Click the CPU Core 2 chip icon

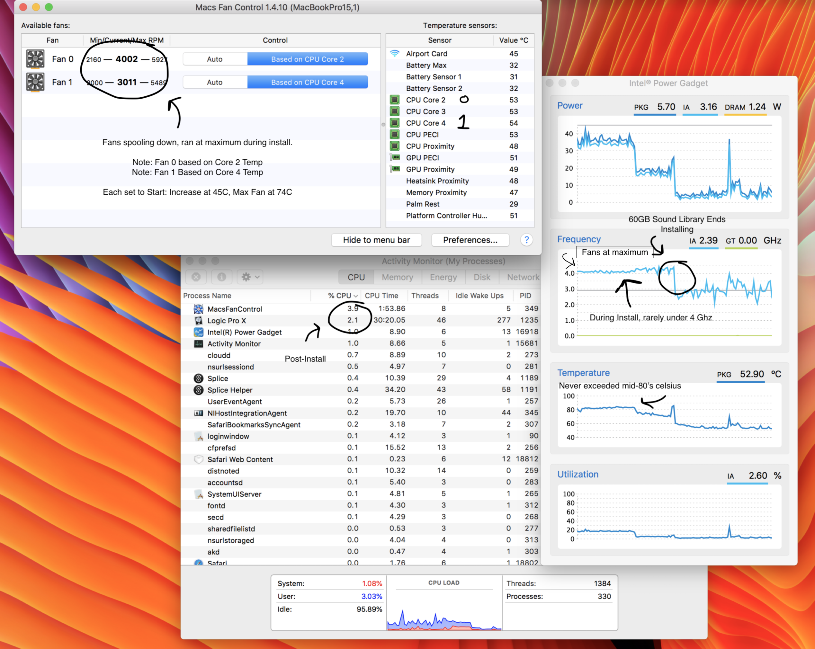395,100
